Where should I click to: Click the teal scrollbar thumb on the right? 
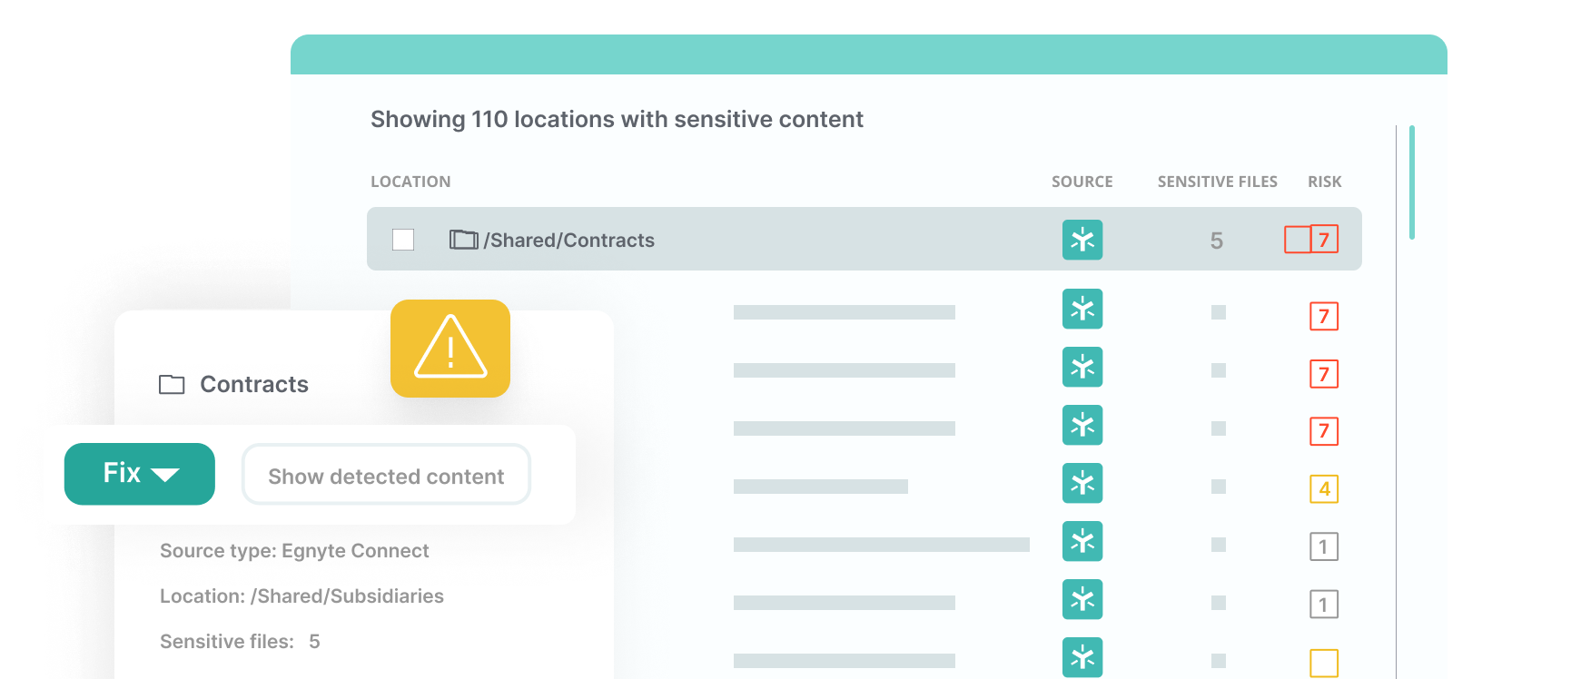[x=1412, y=182]
